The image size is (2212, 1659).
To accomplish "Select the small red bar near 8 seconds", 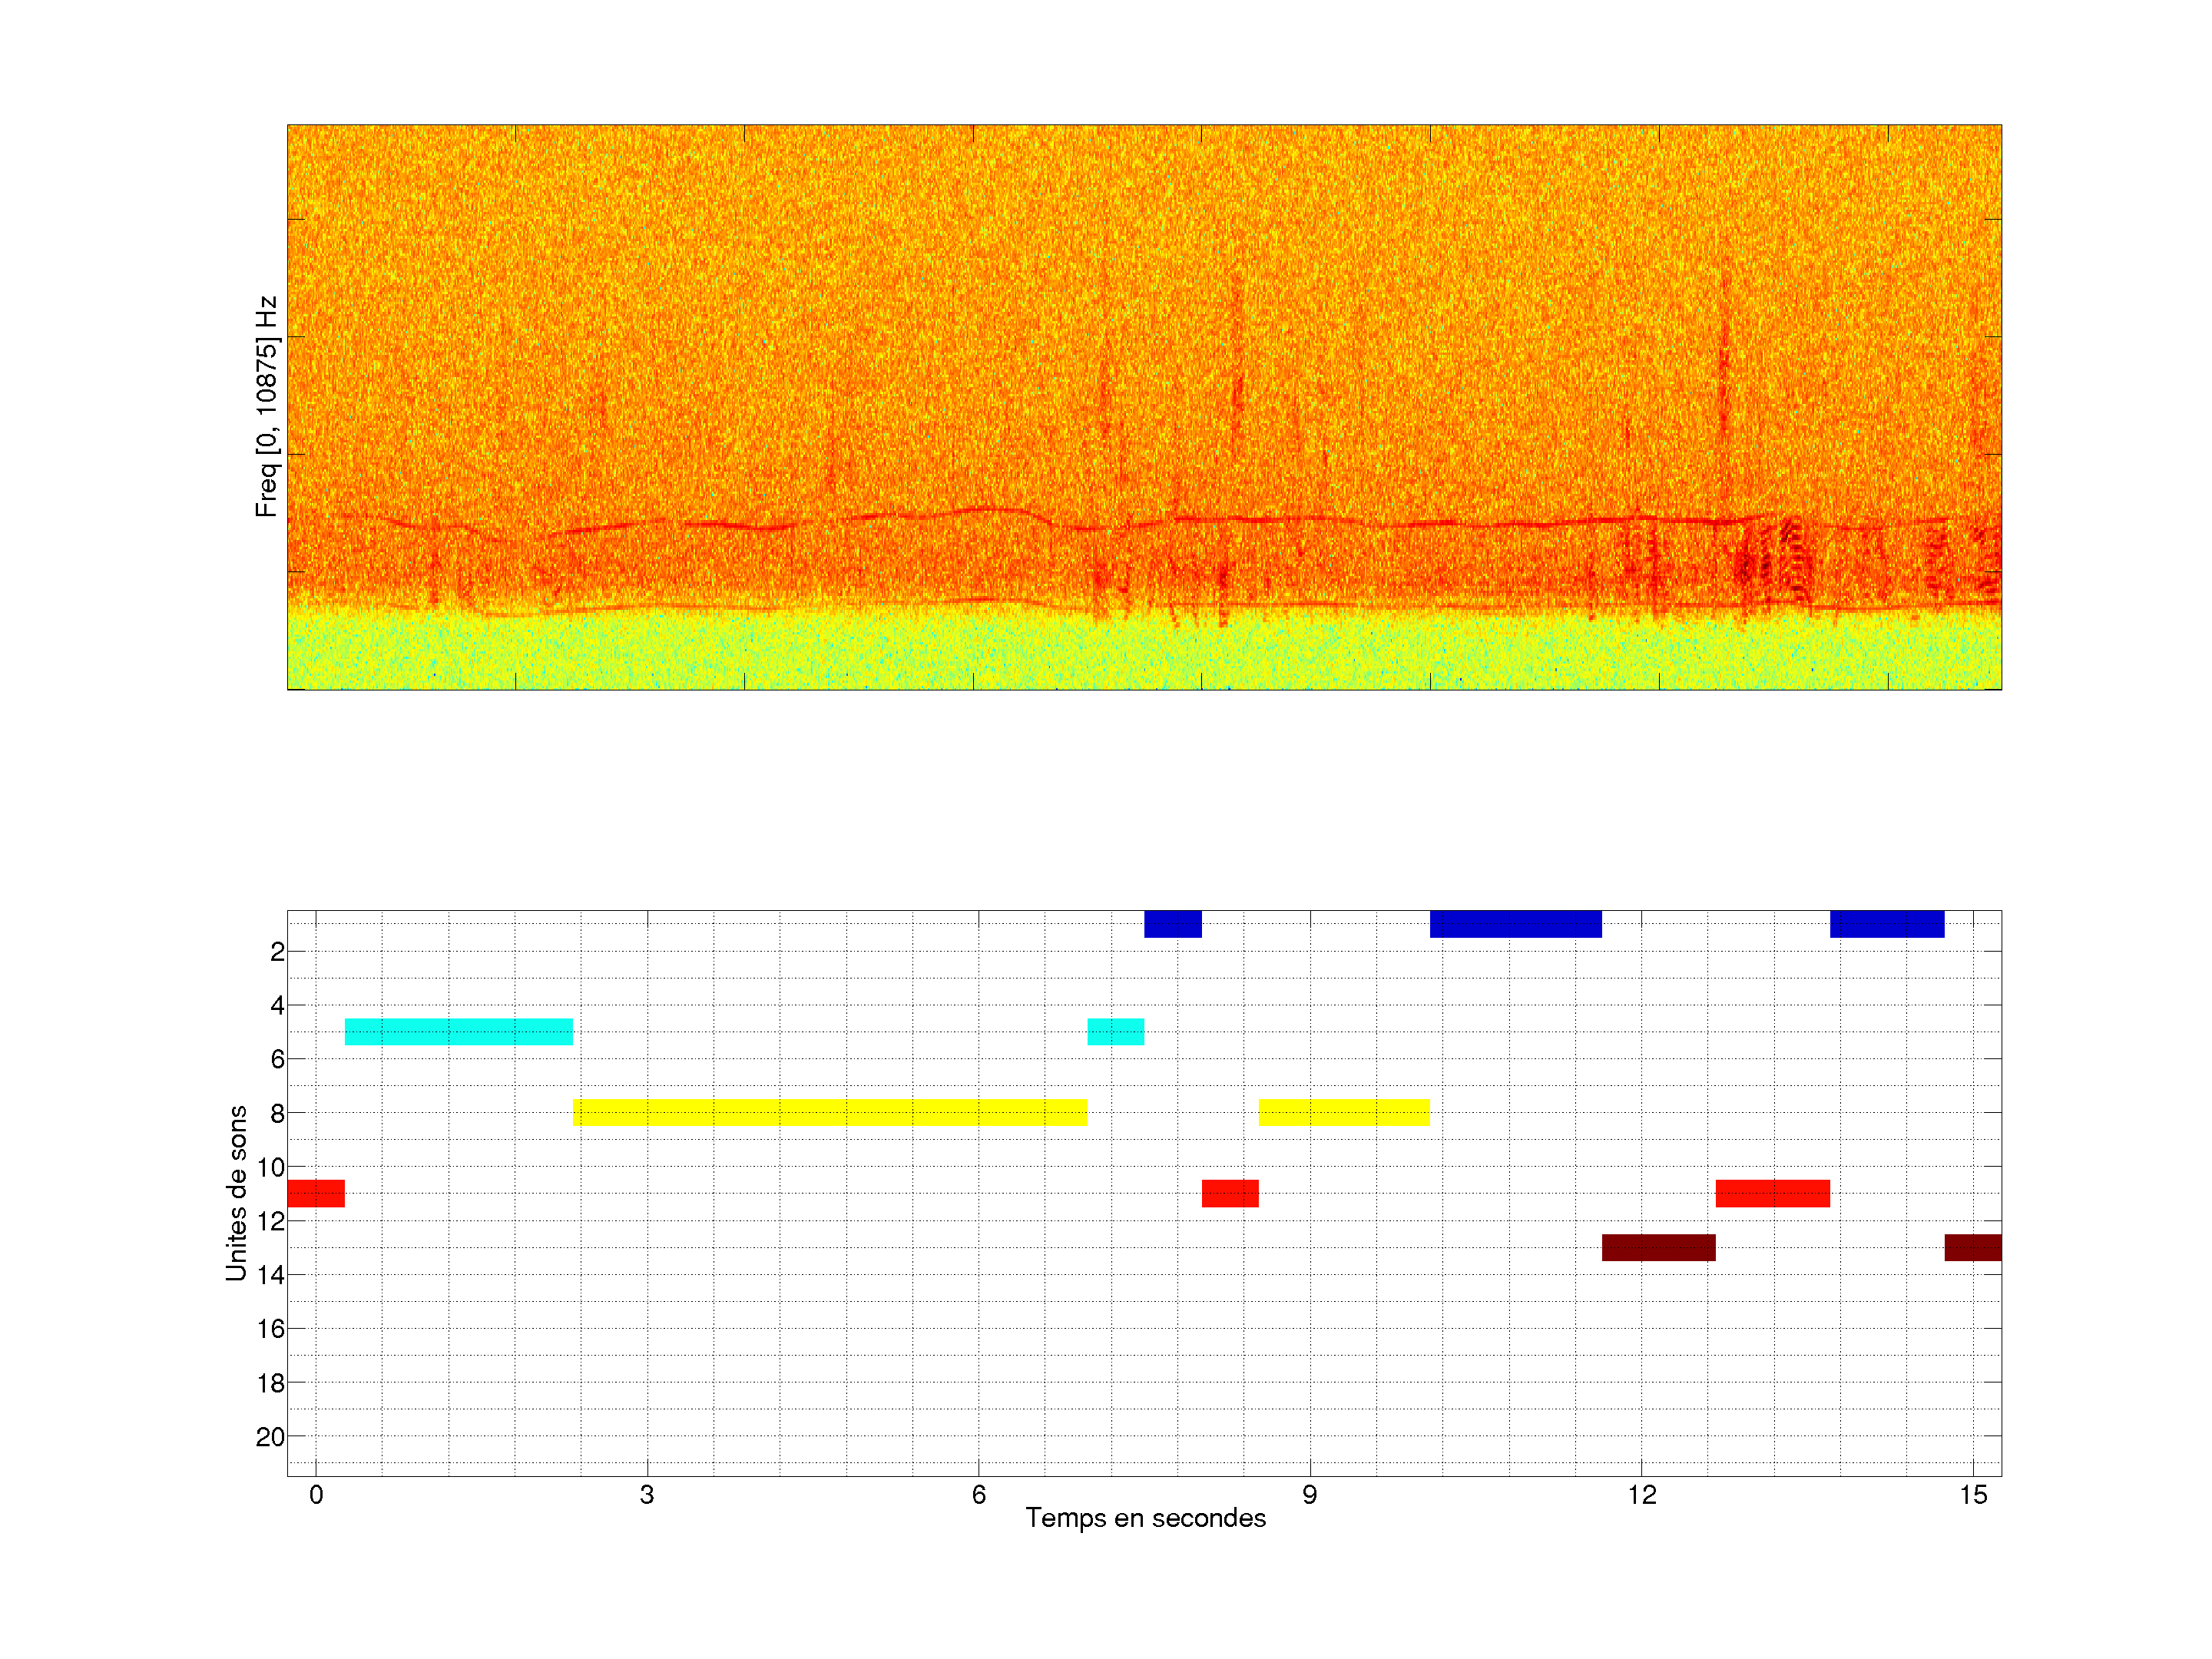I will (x=1229, y=1193).
